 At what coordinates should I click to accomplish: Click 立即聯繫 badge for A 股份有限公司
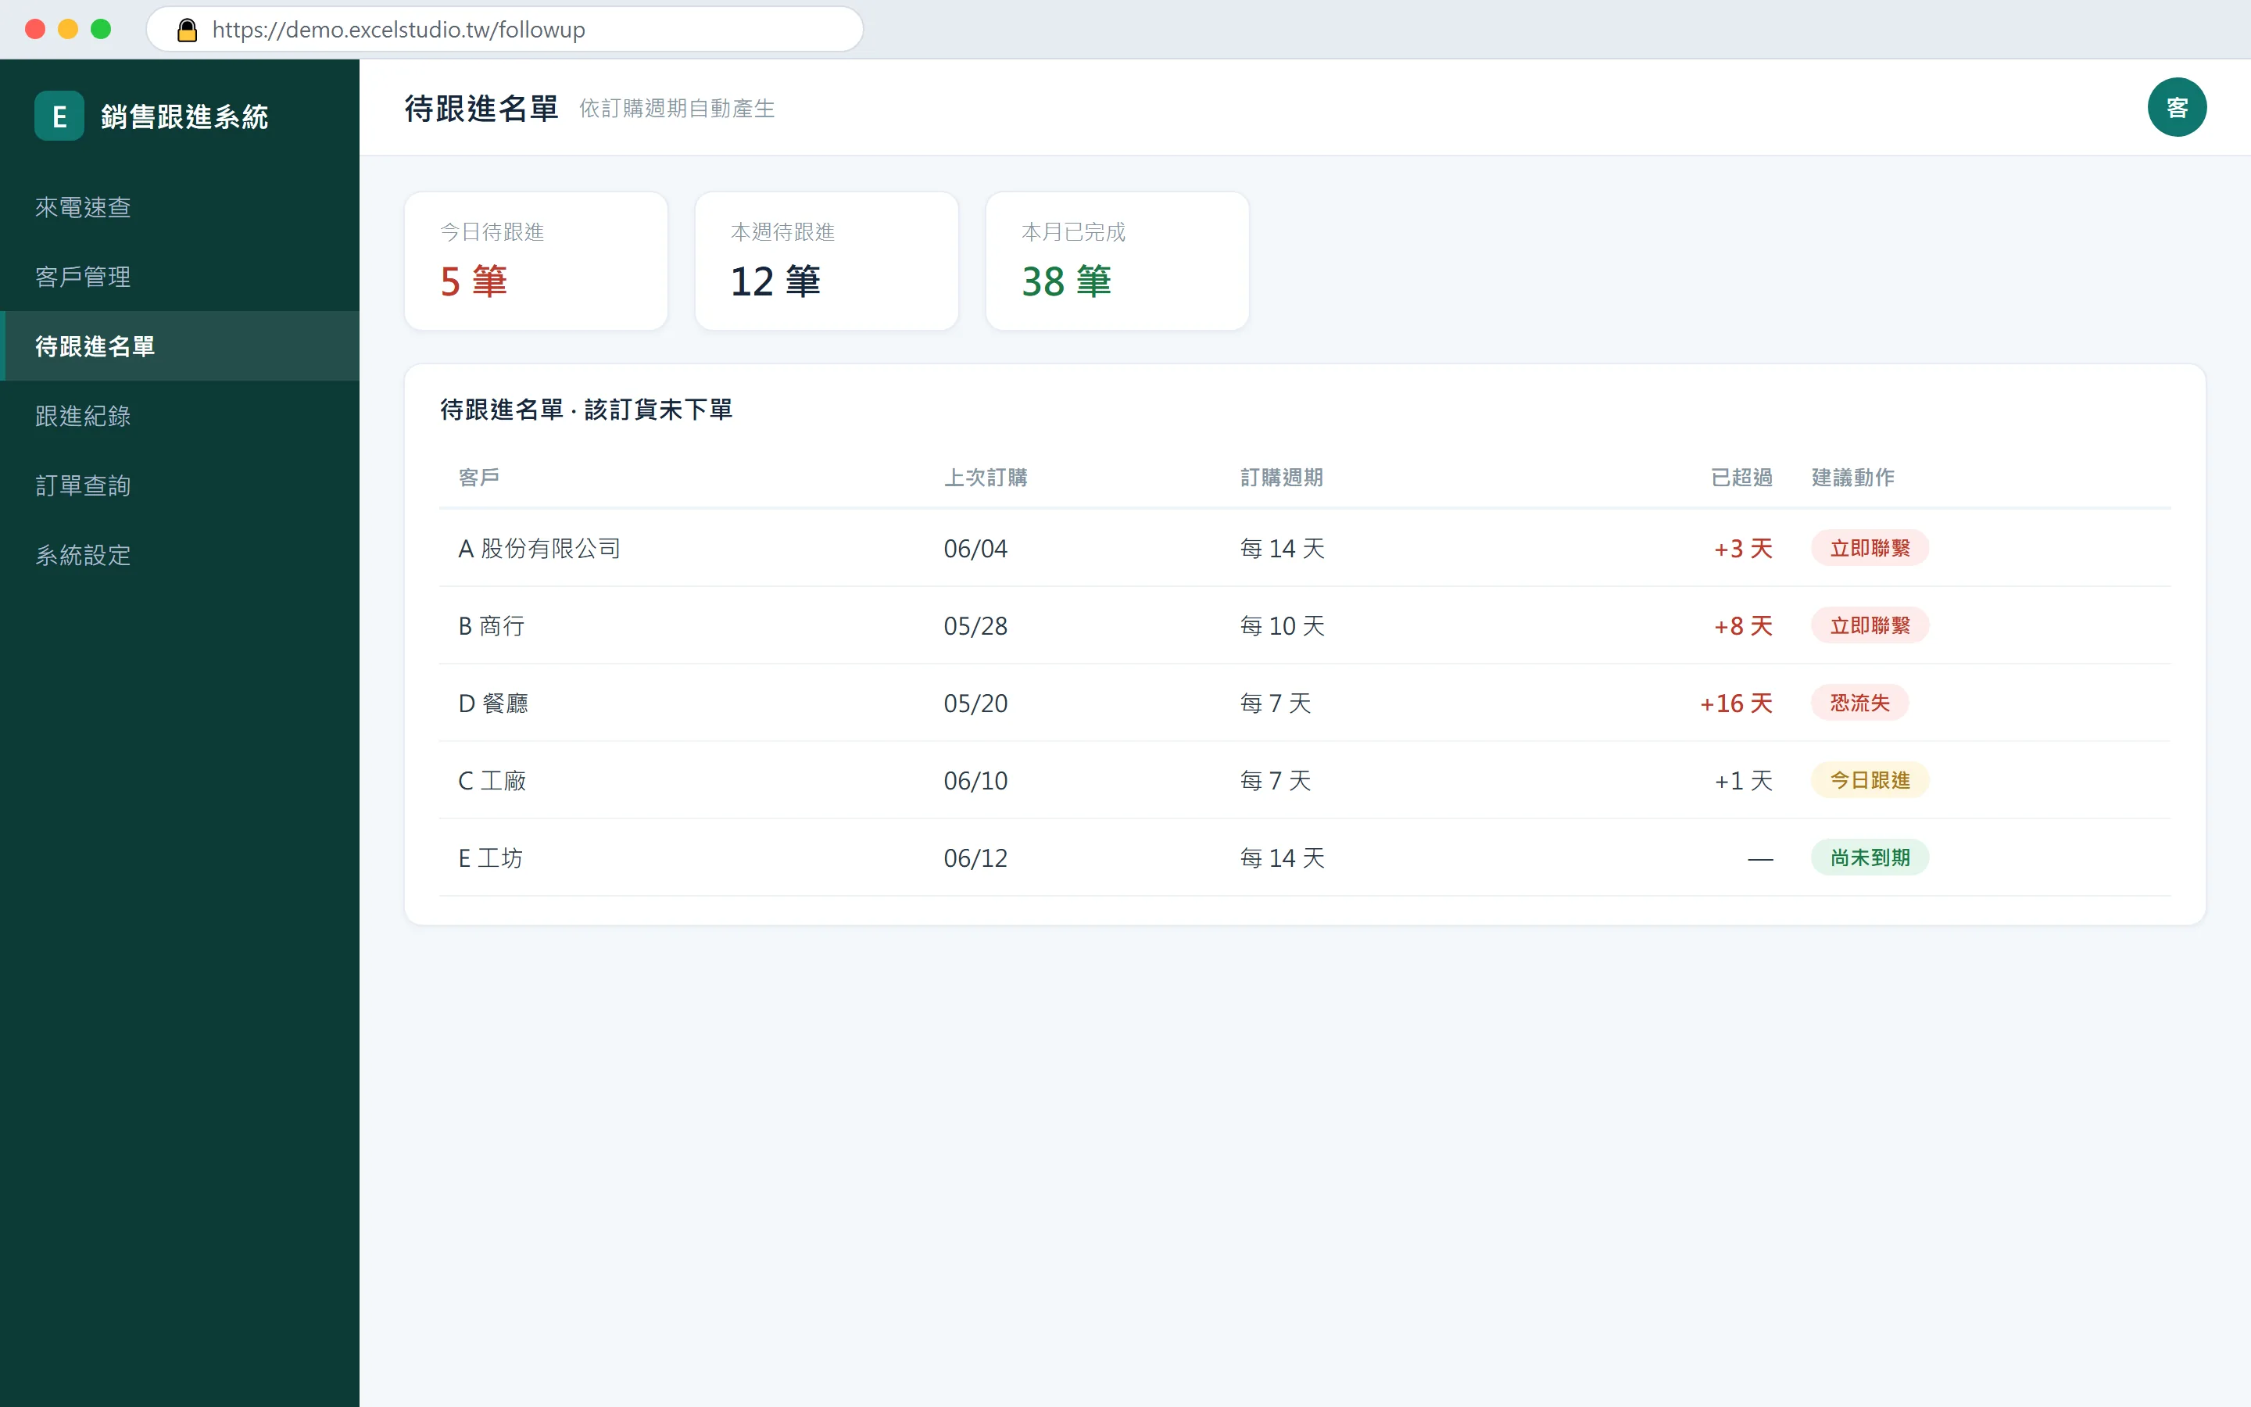[x=1869, y=548]
